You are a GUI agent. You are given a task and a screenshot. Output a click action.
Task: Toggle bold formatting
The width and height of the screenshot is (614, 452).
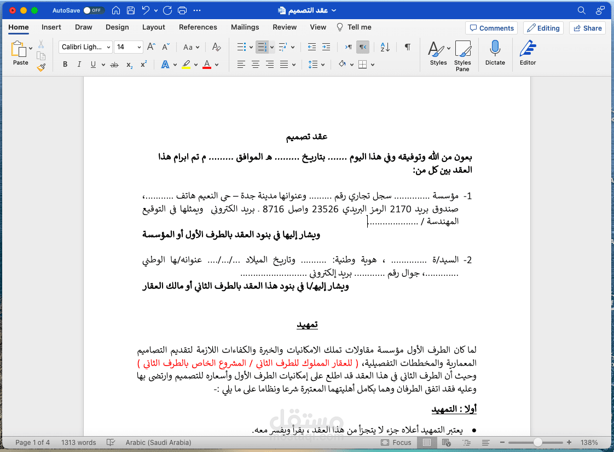65,64
